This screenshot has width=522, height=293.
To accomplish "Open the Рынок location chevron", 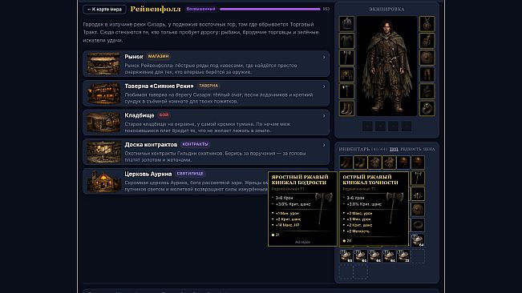I will 324,57.
